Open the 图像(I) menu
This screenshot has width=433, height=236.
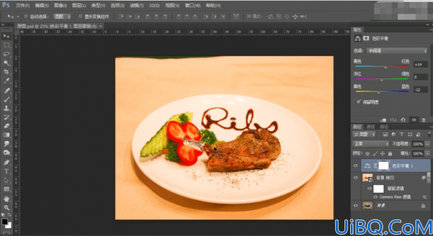tap(60, 6)
